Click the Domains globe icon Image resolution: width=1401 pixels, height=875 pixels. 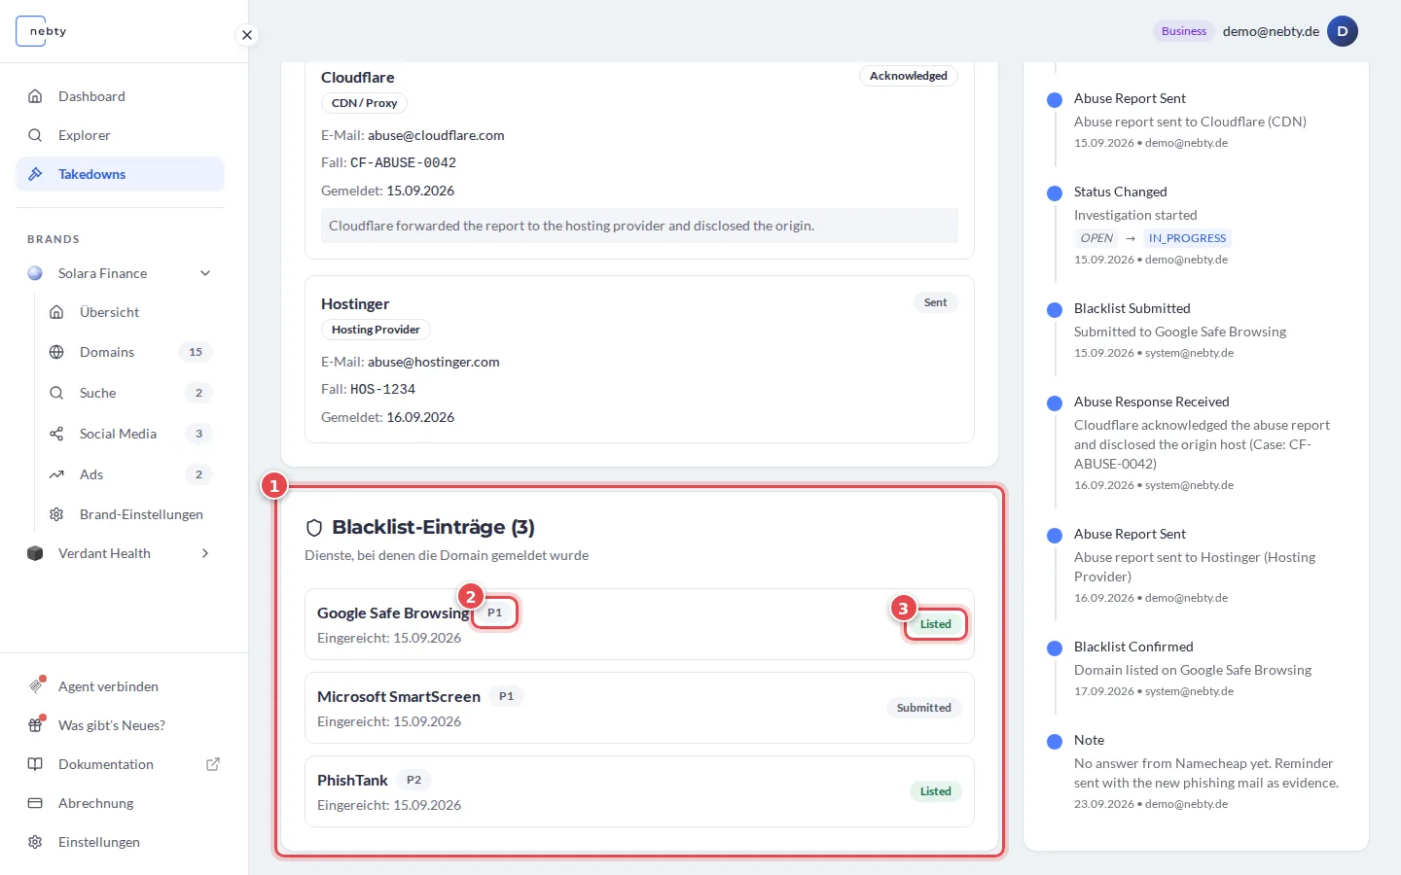pyautogui.click(x=56, y=352)
